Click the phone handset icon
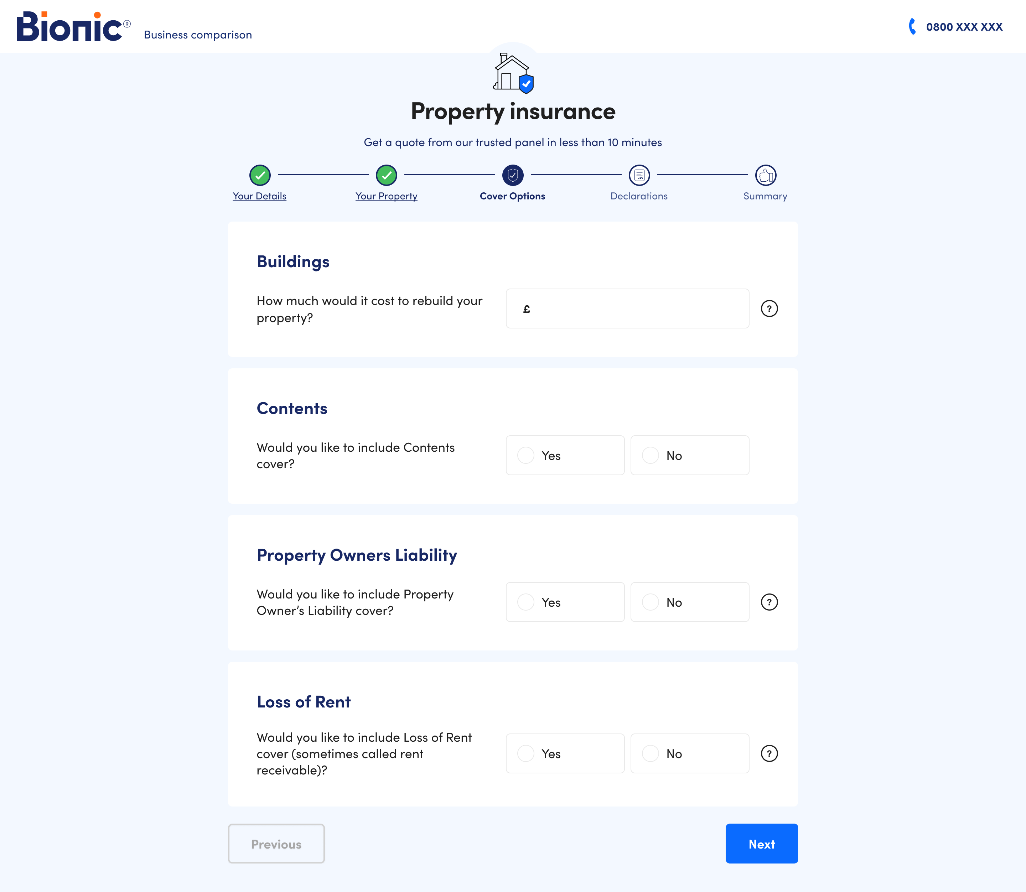This screenshot has width=1026, height=892. (x=912, y=26)
